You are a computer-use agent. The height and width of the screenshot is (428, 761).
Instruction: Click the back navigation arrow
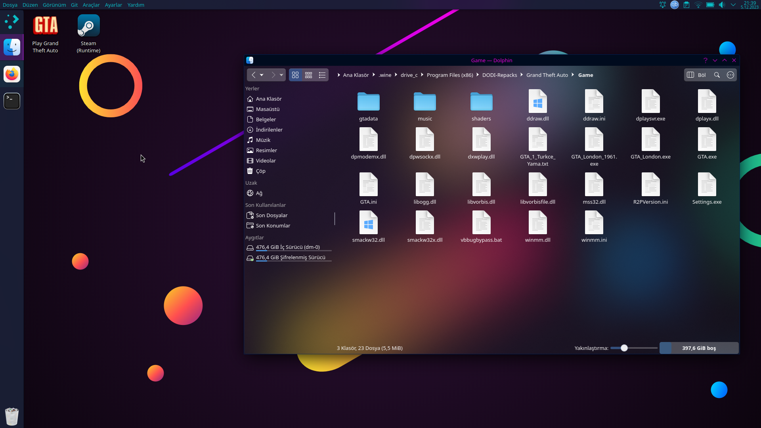click(254, 75)
